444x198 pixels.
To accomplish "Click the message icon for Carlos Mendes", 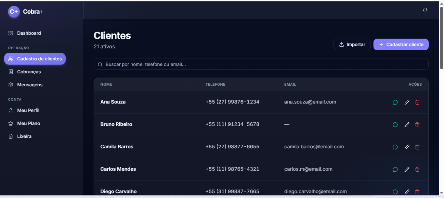I will point(395,169).
